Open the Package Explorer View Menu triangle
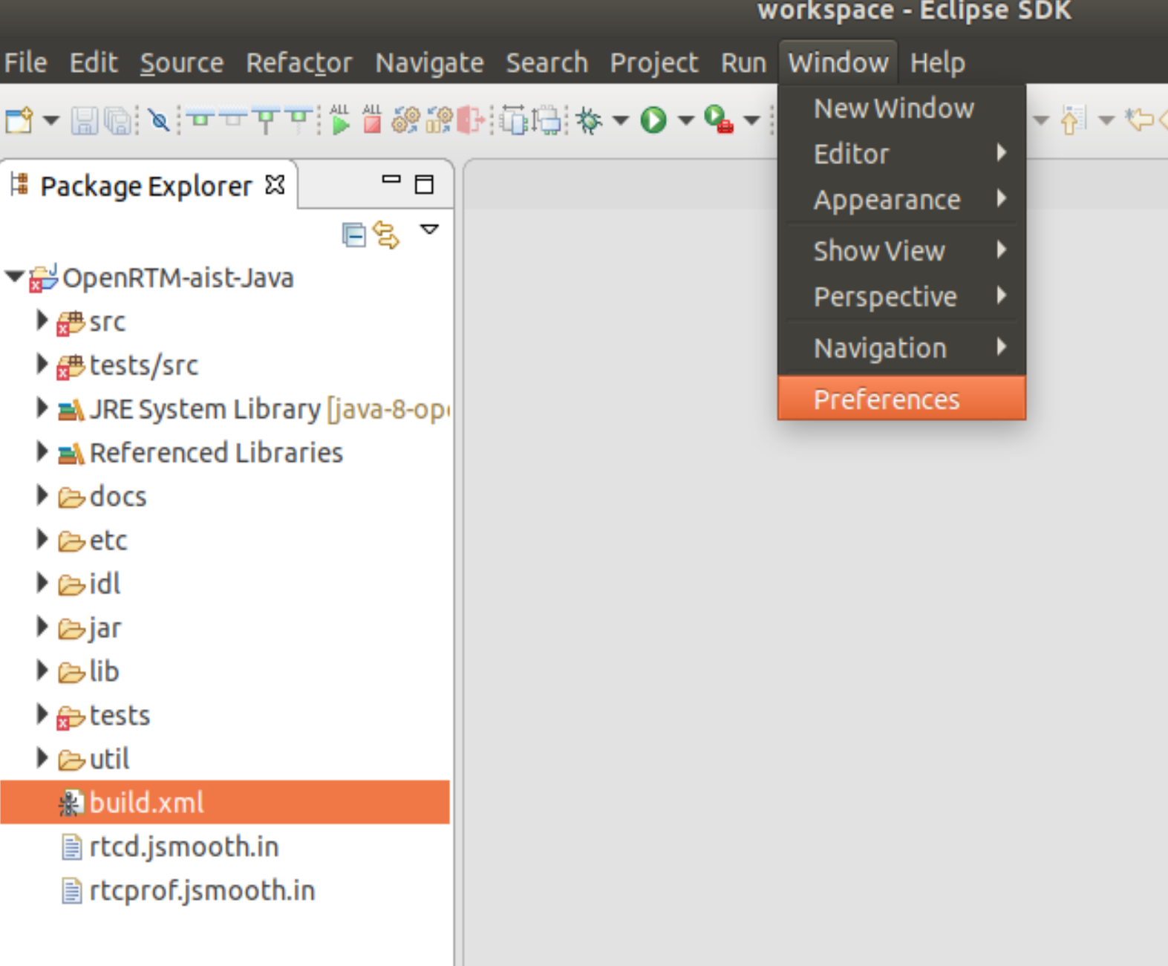This screenshot has height=966, width=1168. coord(429,229)
